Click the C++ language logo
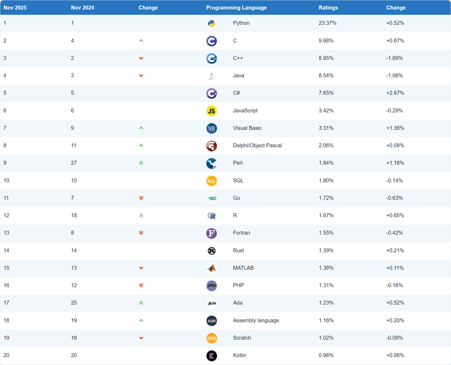The height and width of the screenshot is (365, 451). 212,58
